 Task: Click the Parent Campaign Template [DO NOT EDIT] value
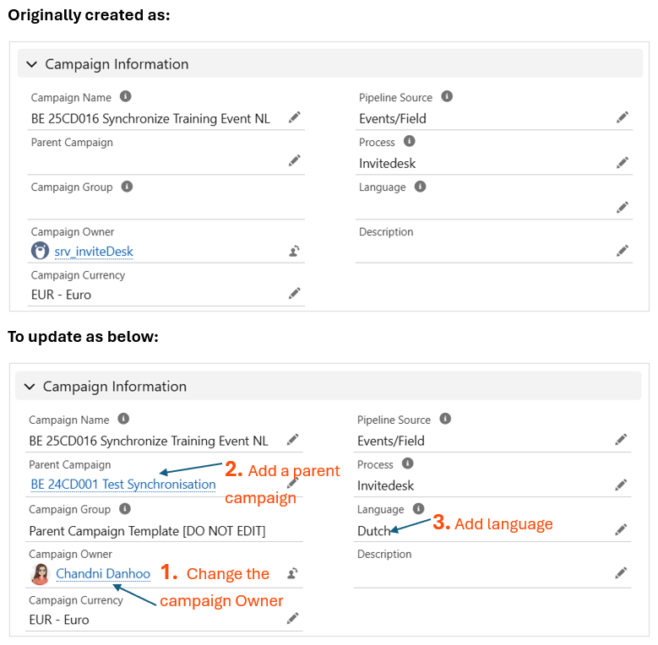pos(147,531)
